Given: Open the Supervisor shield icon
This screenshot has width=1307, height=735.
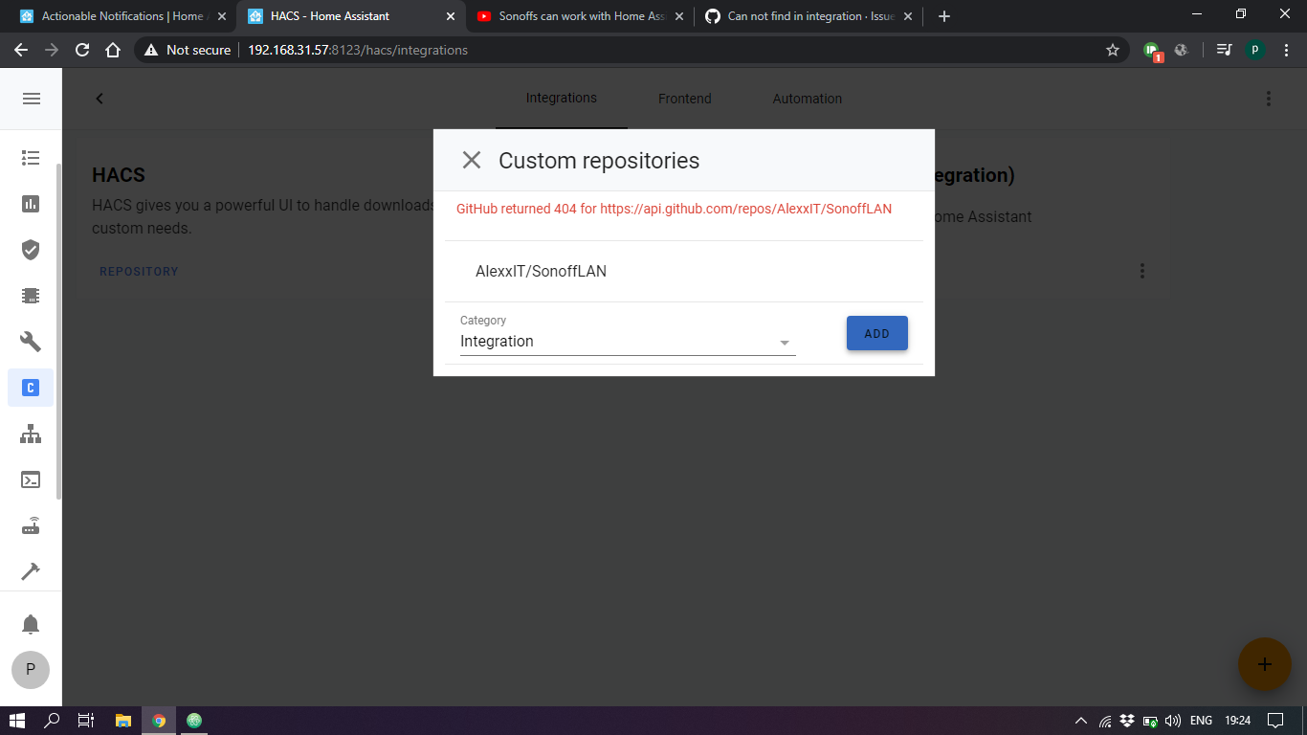Looking at the screenshot, I should click(31, 249).
